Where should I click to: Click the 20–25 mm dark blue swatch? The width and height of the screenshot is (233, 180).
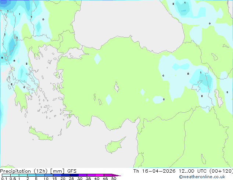[x=66, y=175]
